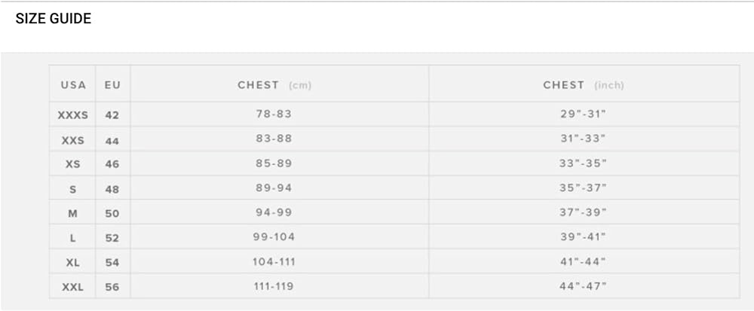The image size is (754, 311).
Task: Select the 31"-33" chest inch value
Action: (x=583, y=139)
